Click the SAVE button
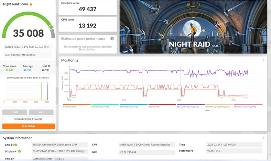 [41, 112]
